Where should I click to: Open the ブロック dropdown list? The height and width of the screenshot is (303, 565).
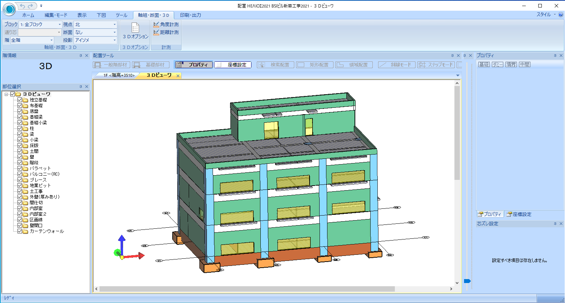click(60, 24)
